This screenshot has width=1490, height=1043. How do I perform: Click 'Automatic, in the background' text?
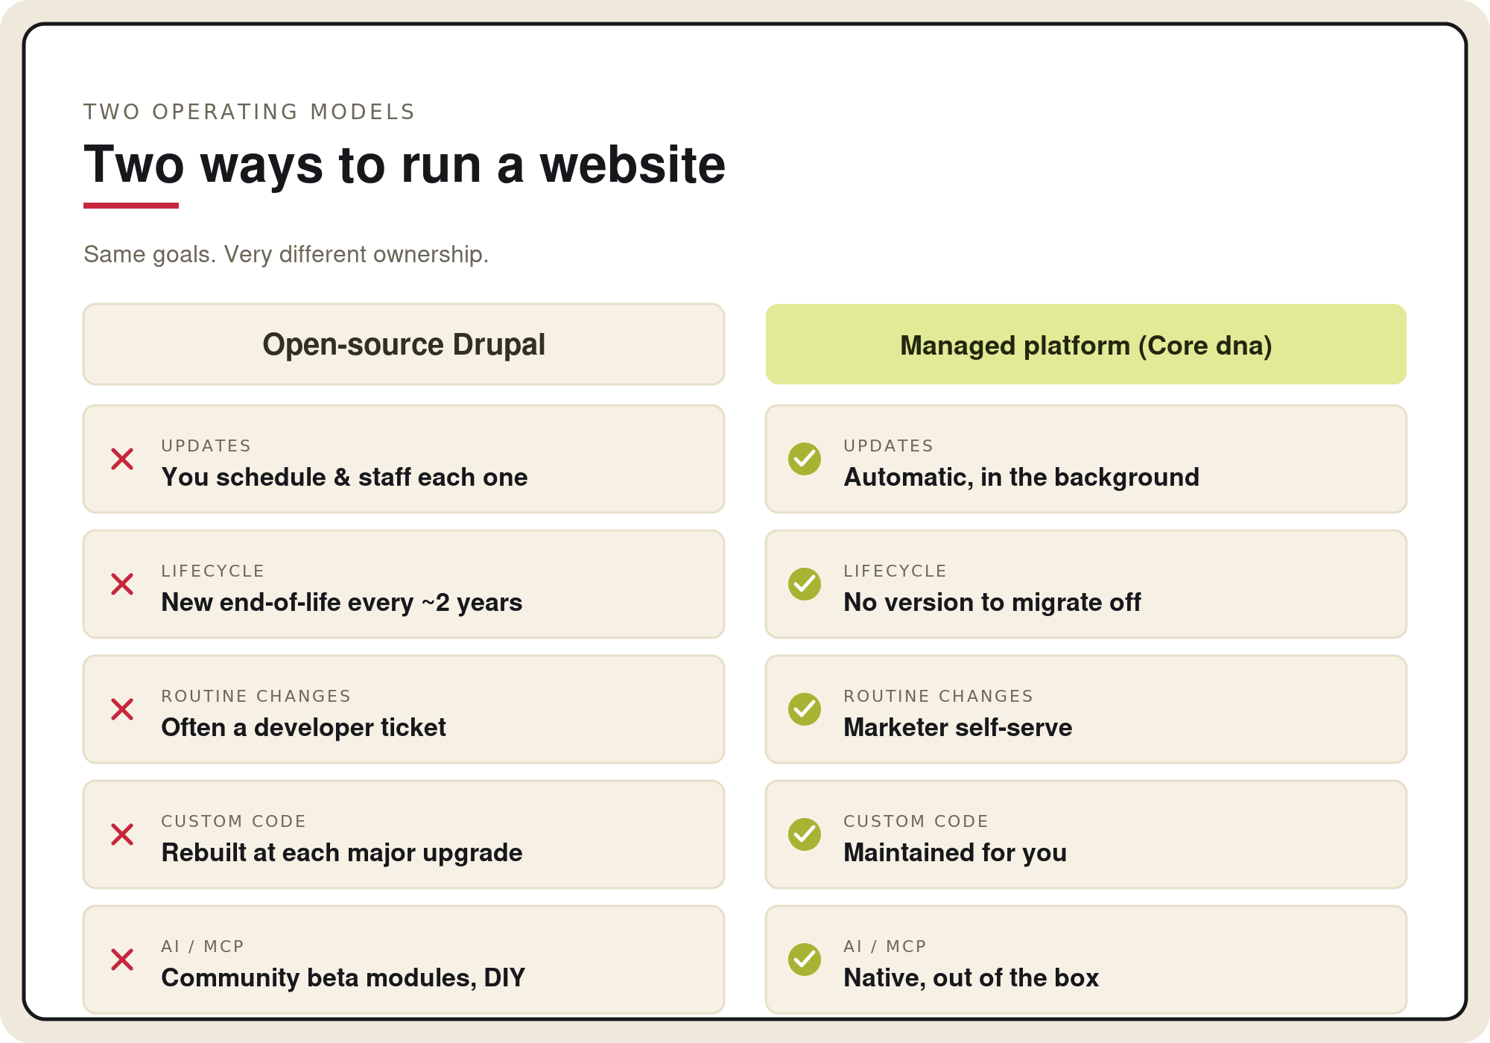point(1021,477)
